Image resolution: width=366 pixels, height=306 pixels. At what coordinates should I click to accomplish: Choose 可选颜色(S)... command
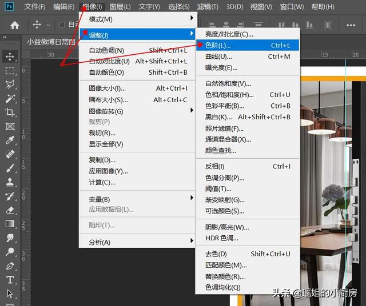(x=248, y=211)
